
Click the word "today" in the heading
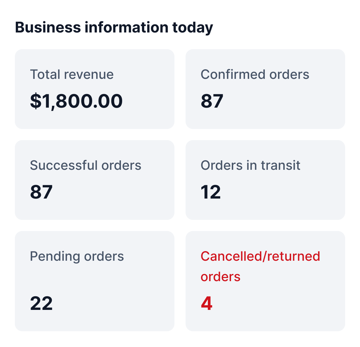(193, 27)
